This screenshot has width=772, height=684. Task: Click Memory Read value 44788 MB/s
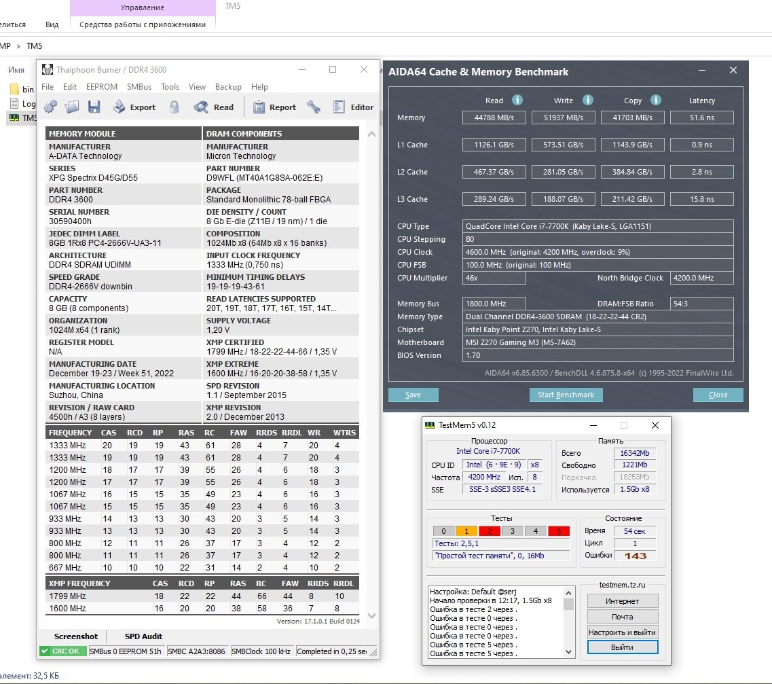click(x=494, y=118)
